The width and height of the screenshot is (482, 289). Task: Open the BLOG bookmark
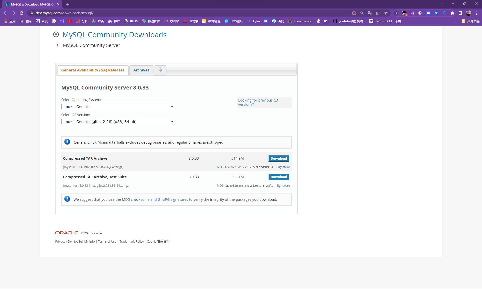pyautogui.click(x=131, y=21)
